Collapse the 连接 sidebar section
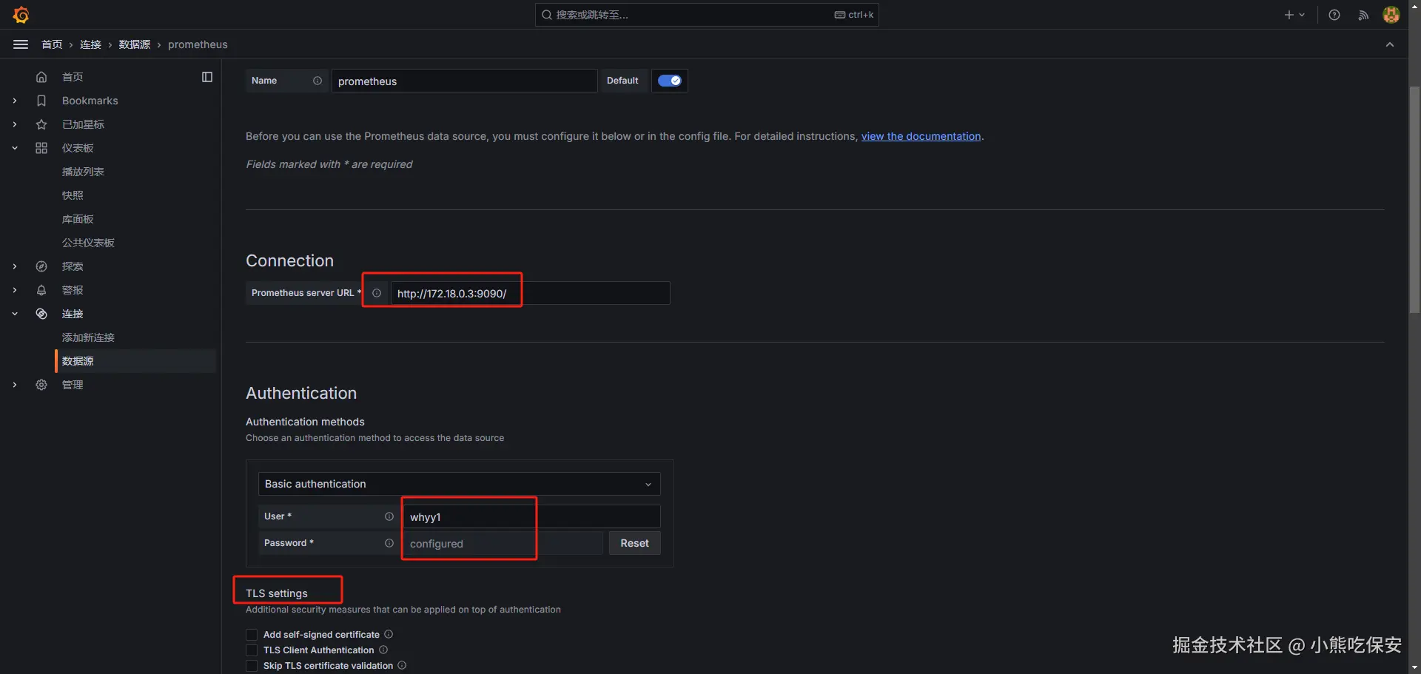 coord(15,314)
